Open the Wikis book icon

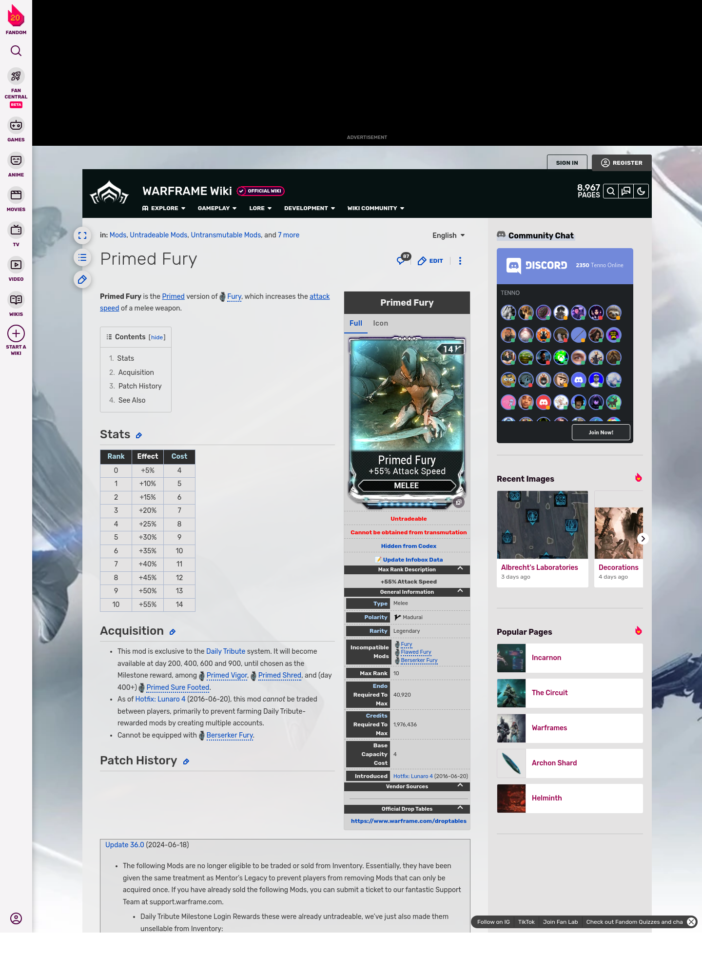click(16, 300)
